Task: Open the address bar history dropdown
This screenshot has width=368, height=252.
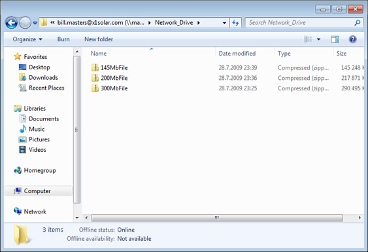Action: [x=224, y=23]
